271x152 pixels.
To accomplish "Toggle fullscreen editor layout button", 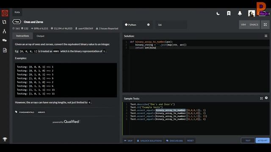I will [265, 24].
